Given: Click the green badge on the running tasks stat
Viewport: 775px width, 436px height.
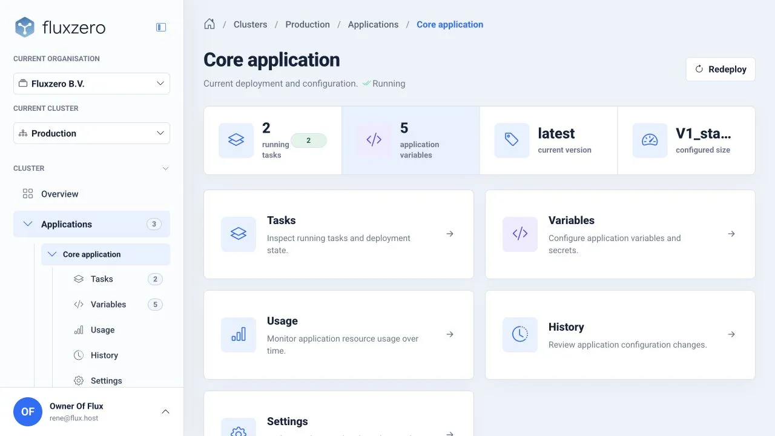Looking at the screenshot, I should pyautogui.click(x=309, y=140).
